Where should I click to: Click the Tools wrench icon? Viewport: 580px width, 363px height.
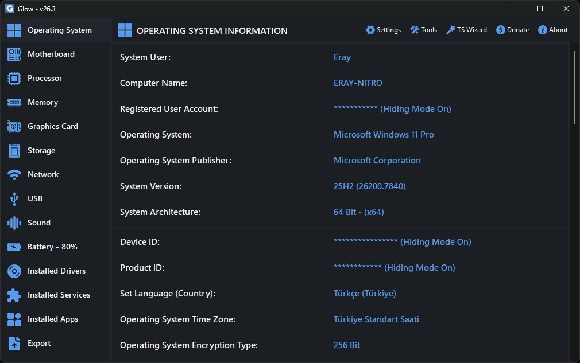pos(414,30)
